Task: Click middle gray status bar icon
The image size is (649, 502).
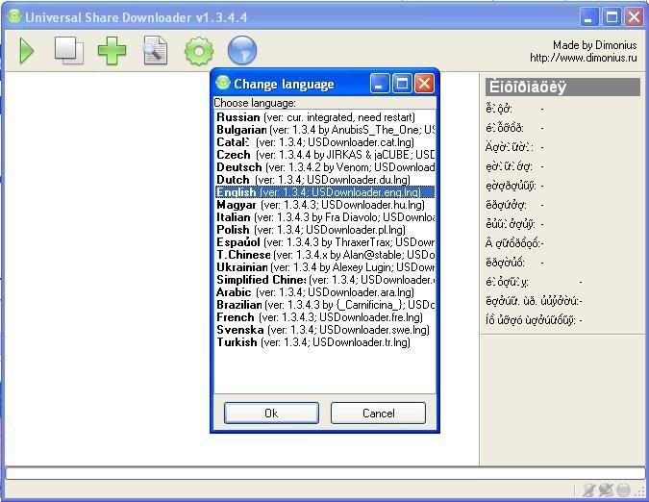Action: [x=606, y=490]
